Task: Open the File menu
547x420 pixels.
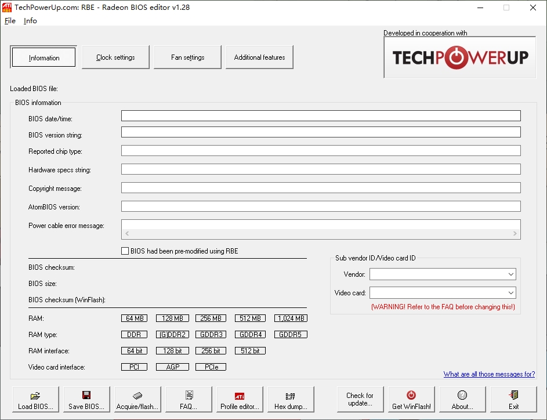Action: (x=10, y=20)
